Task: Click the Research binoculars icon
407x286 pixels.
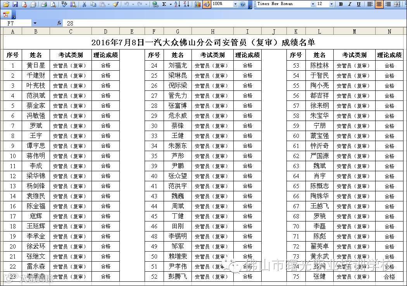Action: pos(73,4)
